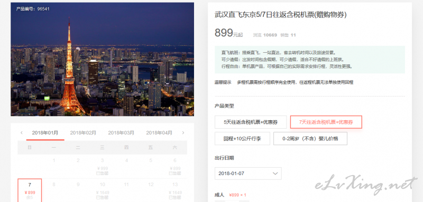423x202 pixels.
Task: Choose the 回程+10公斤行李 option
Action: coord(242,139)
